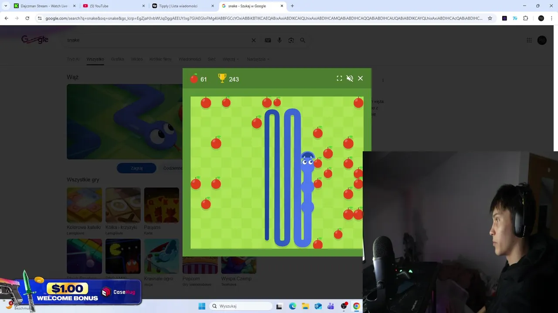Open the Chrome three-dot menu
Screen dimensions: 558x313
pyautogui.click(x=551, y=18)
